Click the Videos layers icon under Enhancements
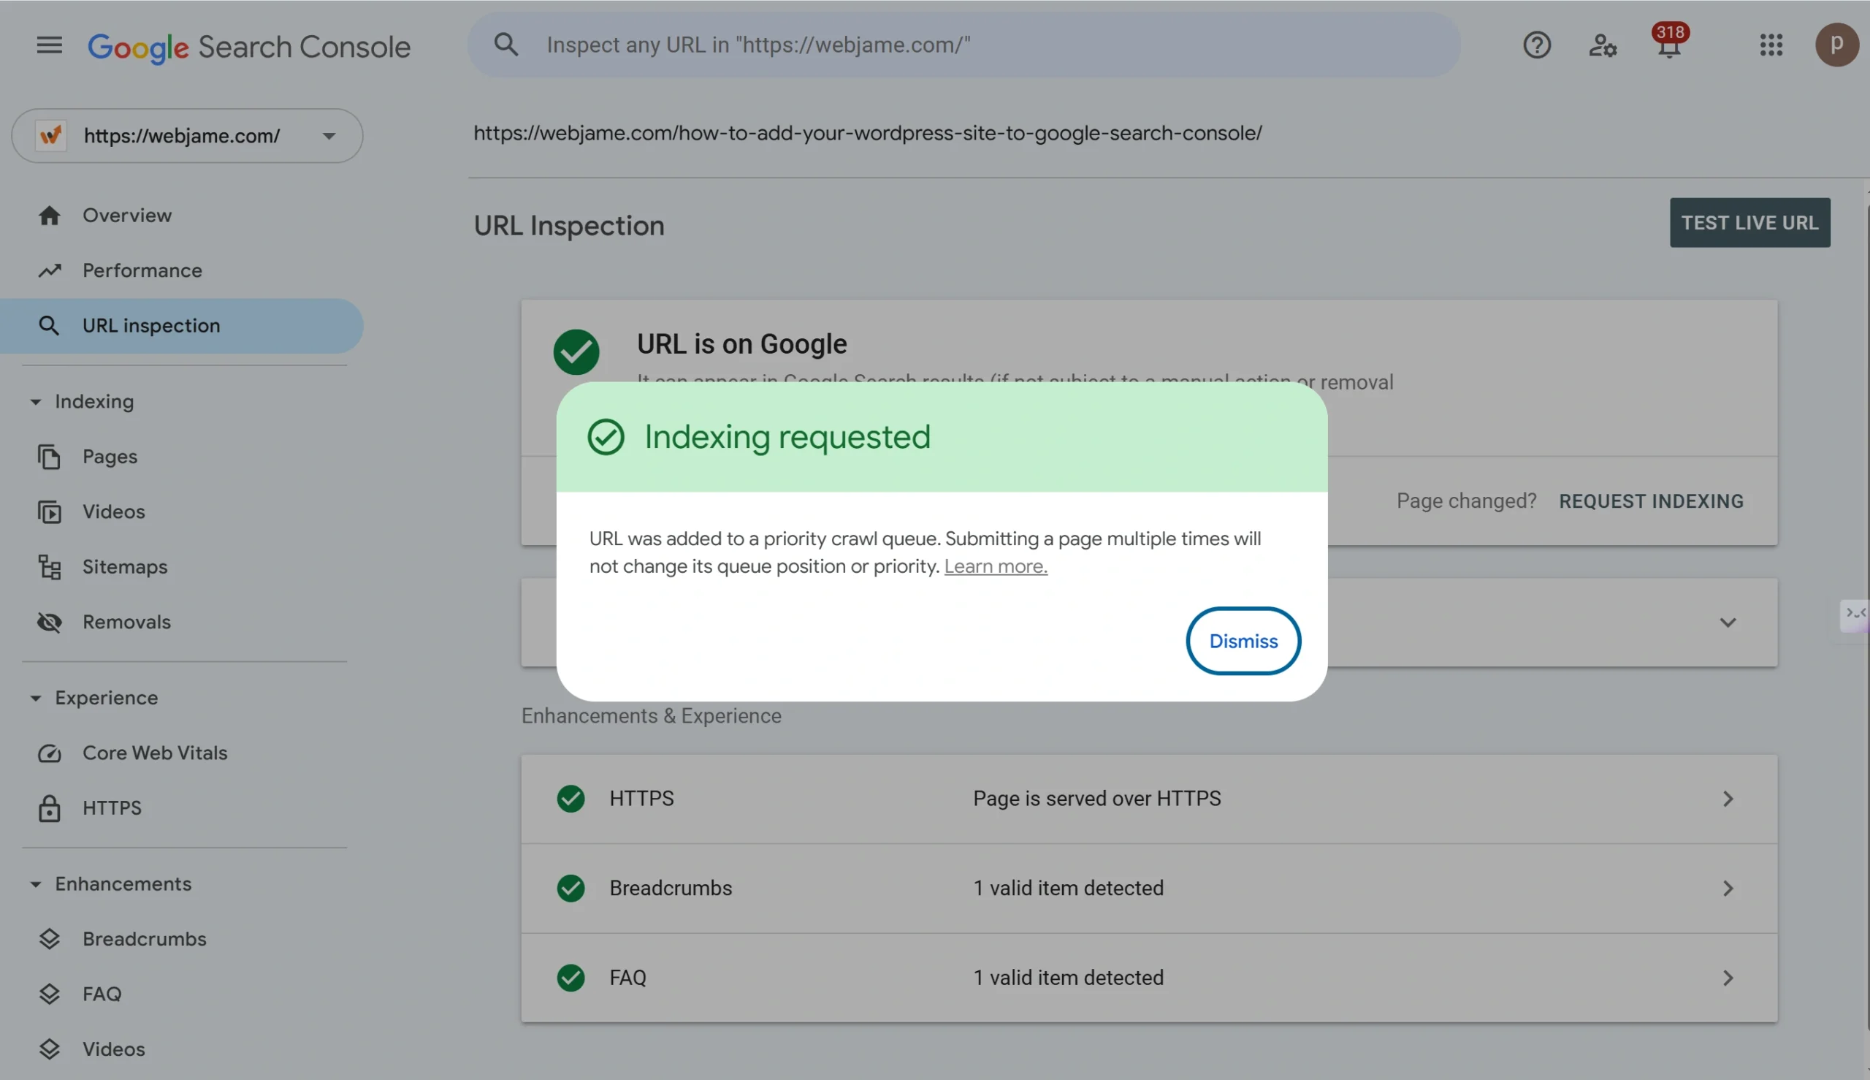Screen dimensions: 1870x1080 click(x=49, y=1049)
